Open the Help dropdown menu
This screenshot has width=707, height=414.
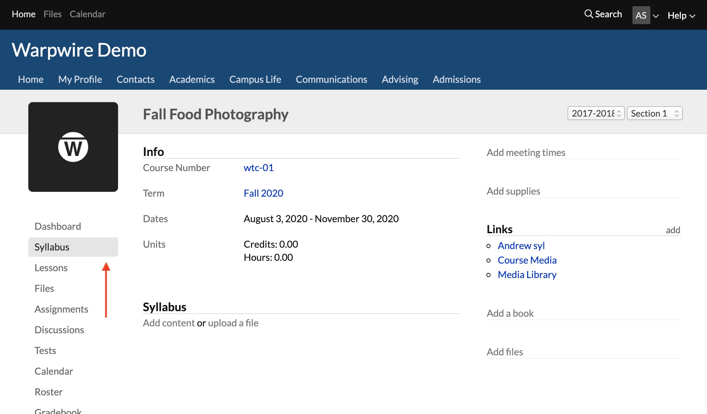coord(681,16)
